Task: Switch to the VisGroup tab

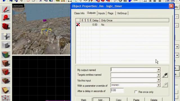Action: click(x=122, y=13)
